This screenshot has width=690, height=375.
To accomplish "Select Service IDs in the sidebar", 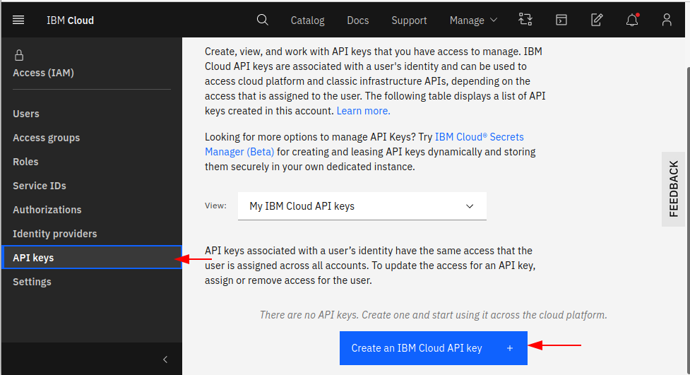I will [x=40, y=186].
